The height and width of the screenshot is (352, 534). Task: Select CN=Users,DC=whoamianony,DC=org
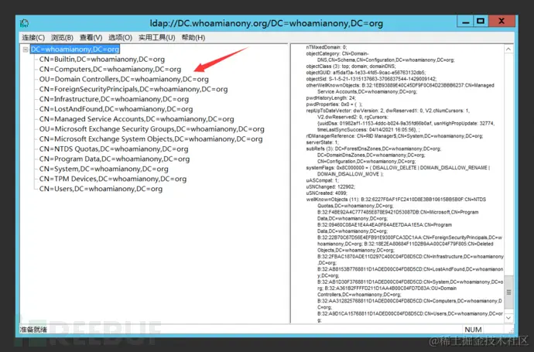coord(101,189)
